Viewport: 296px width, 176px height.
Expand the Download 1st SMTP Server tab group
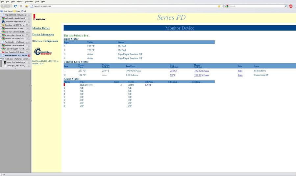[x=1, y=25]
